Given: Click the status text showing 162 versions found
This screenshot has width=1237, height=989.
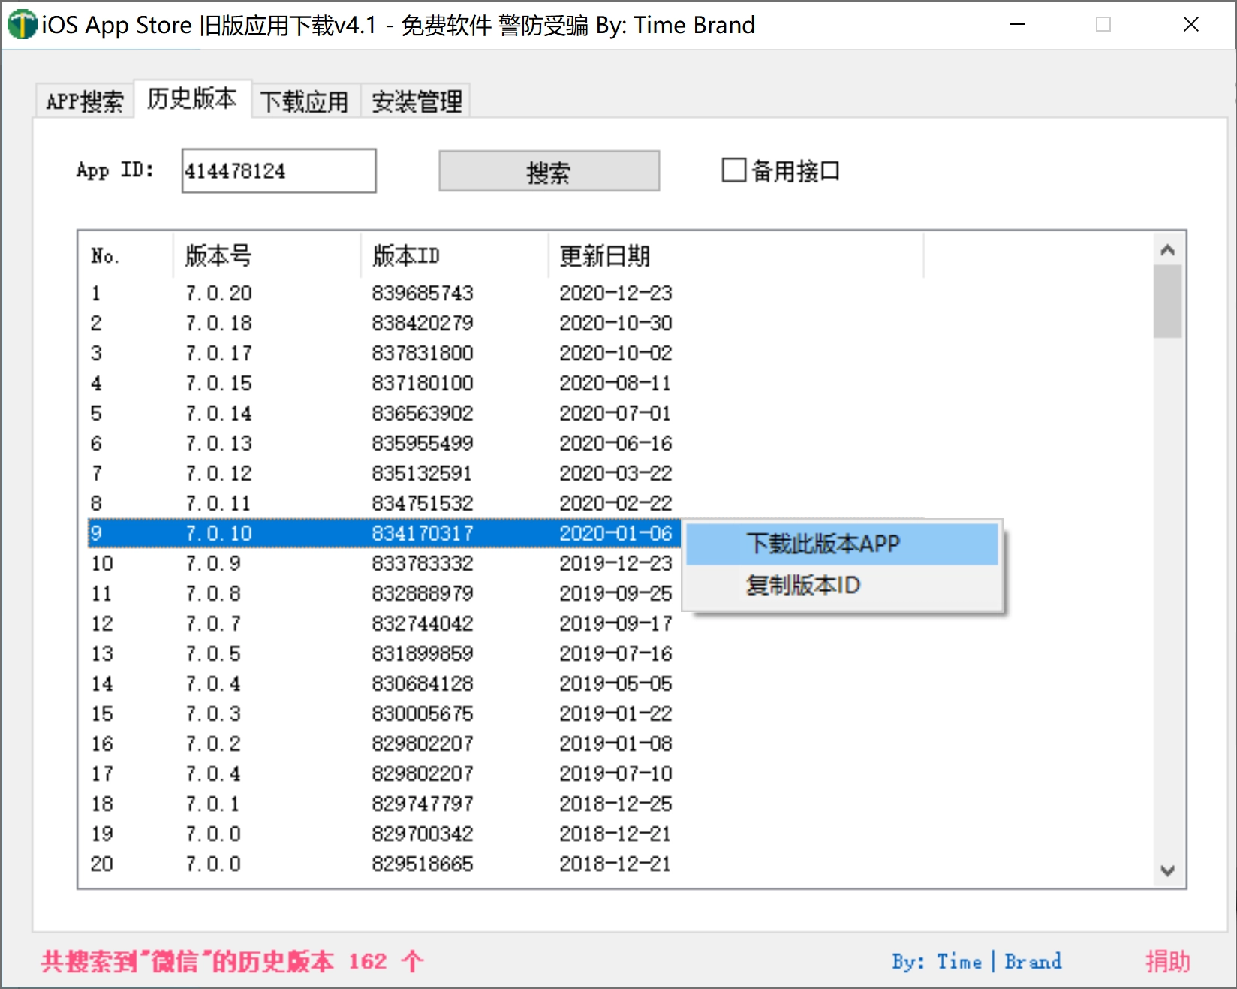Looking at the screenshot, I should (x=233, y=961).
